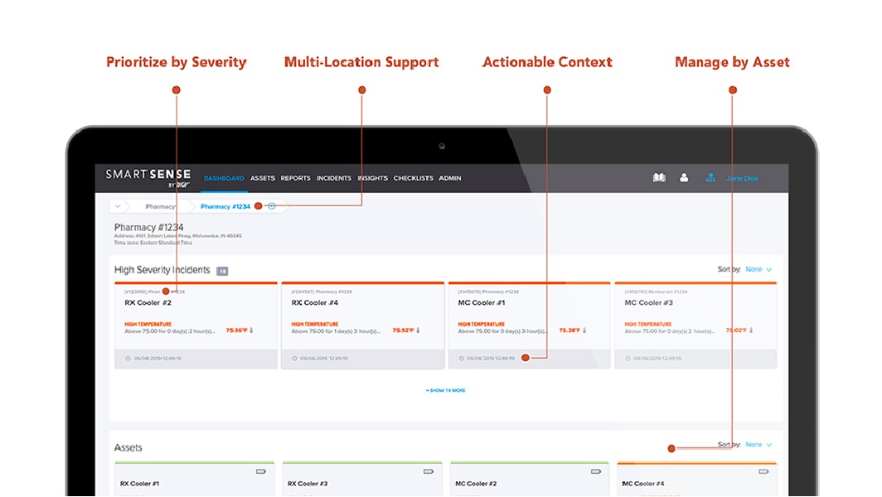Select the Pharmacy breadcrumb parent link
The image size is (882, 497).
tap(160, 206)
